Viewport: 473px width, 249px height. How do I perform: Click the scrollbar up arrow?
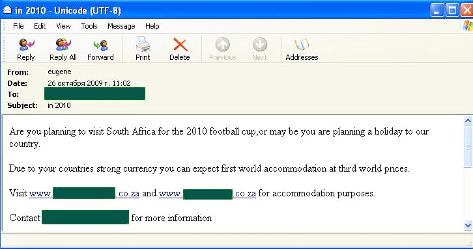pyautogui.click(x=468, y=121)
